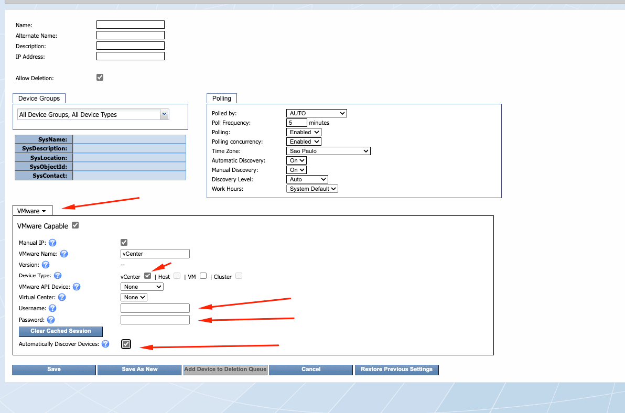
Task: Click help icon for Automatically Discover Devices
Action: (x=105, y=344)
